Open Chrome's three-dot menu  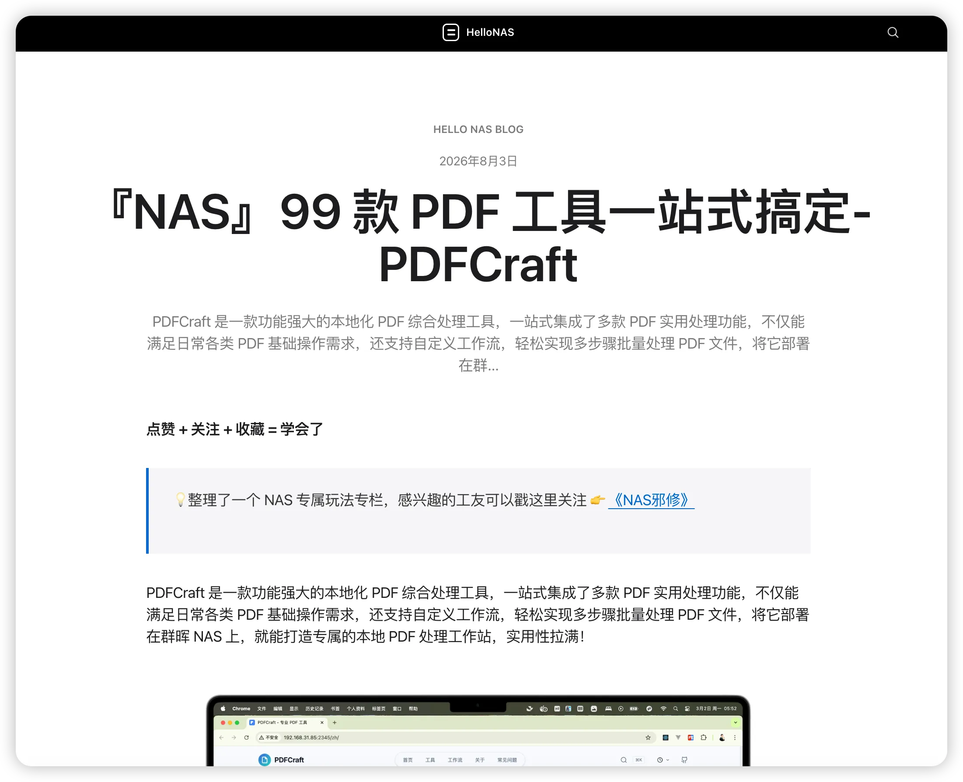[x=735, y=737]
